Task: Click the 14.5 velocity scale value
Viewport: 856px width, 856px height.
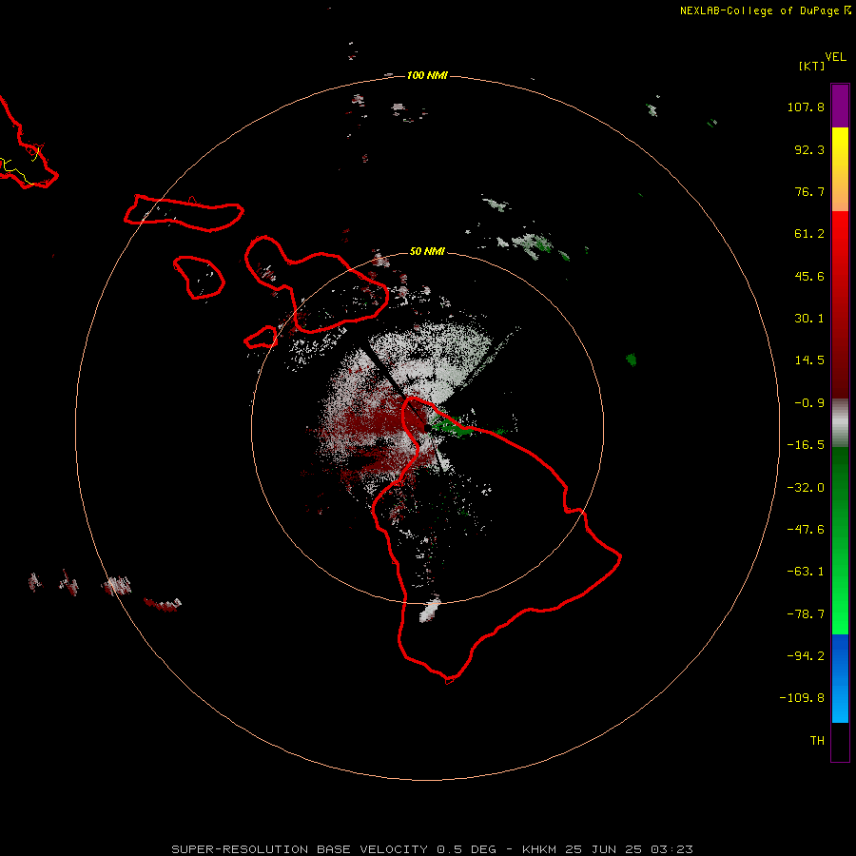Action: [809, 360]
